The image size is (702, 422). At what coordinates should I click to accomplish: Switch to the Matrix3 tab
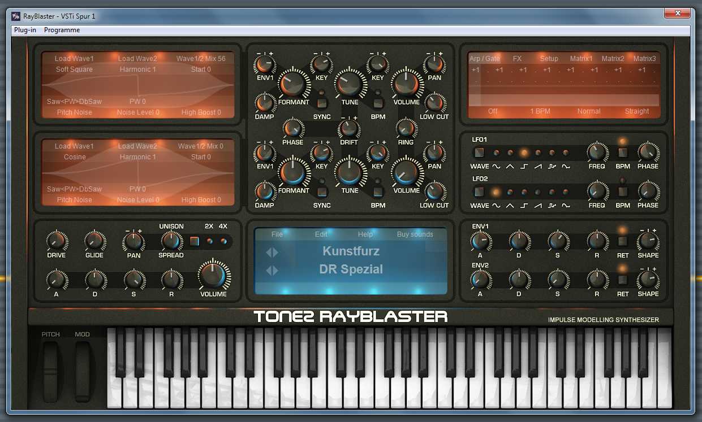645,59
